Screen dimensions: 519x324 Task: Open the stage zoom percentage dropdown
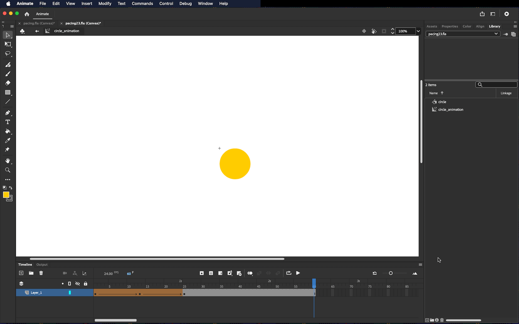pyautogui.click(x=418, y=31)
